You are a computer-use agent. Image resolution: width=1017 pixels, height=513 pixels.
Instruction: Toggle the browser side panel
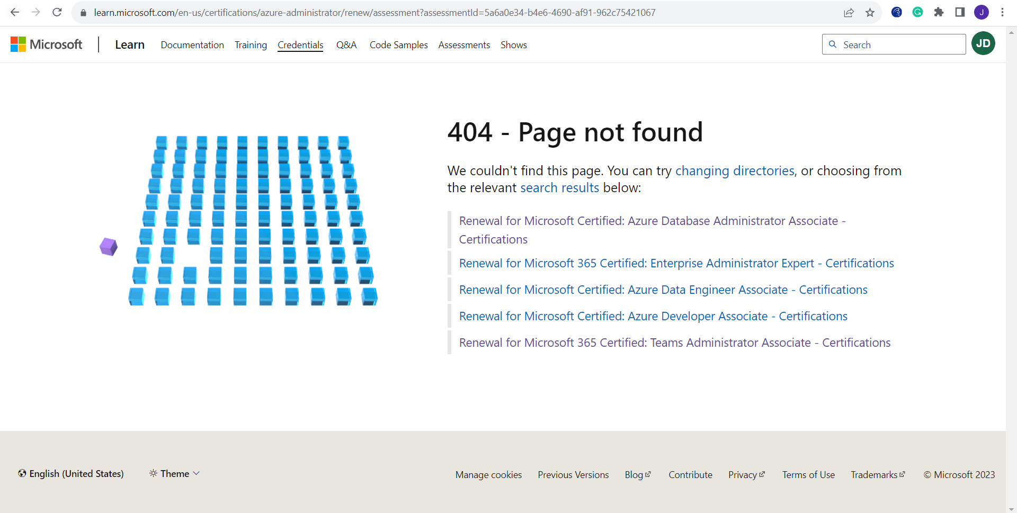click(960, 12)
